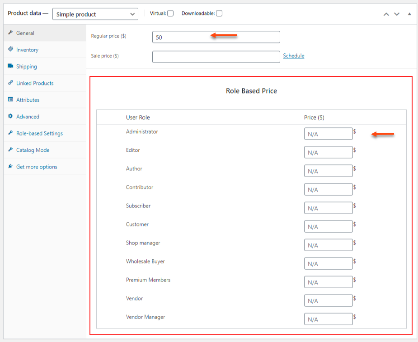The image size is (418, 342).
Task: Click the Catalog Mode wrench icon
Action: coord(10,150)
